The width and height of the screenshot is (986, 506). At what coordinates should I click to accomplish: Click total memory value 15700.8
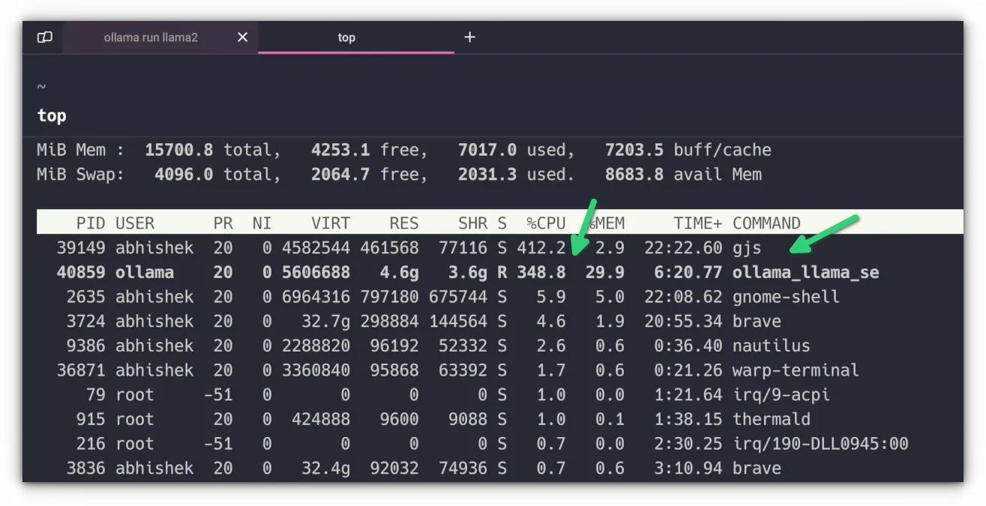click(178, 150)
